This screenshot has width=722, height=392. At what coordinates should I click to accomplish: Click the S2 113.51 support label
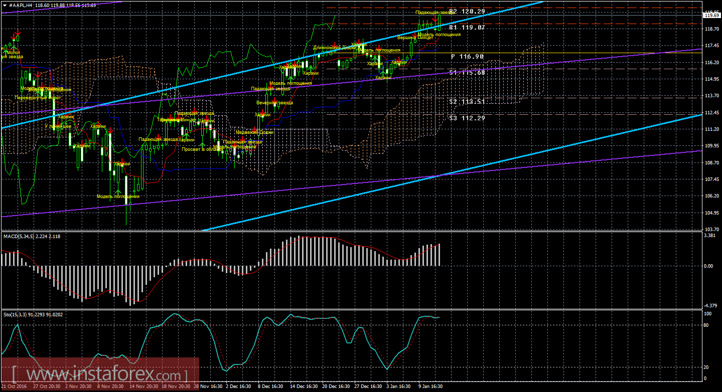(x=467, y=102)
